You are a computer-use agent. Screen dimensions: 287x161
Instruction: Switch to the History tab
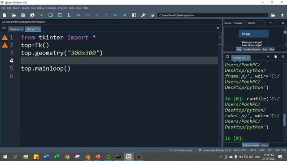pyautogui.click(x=264, y=145)
